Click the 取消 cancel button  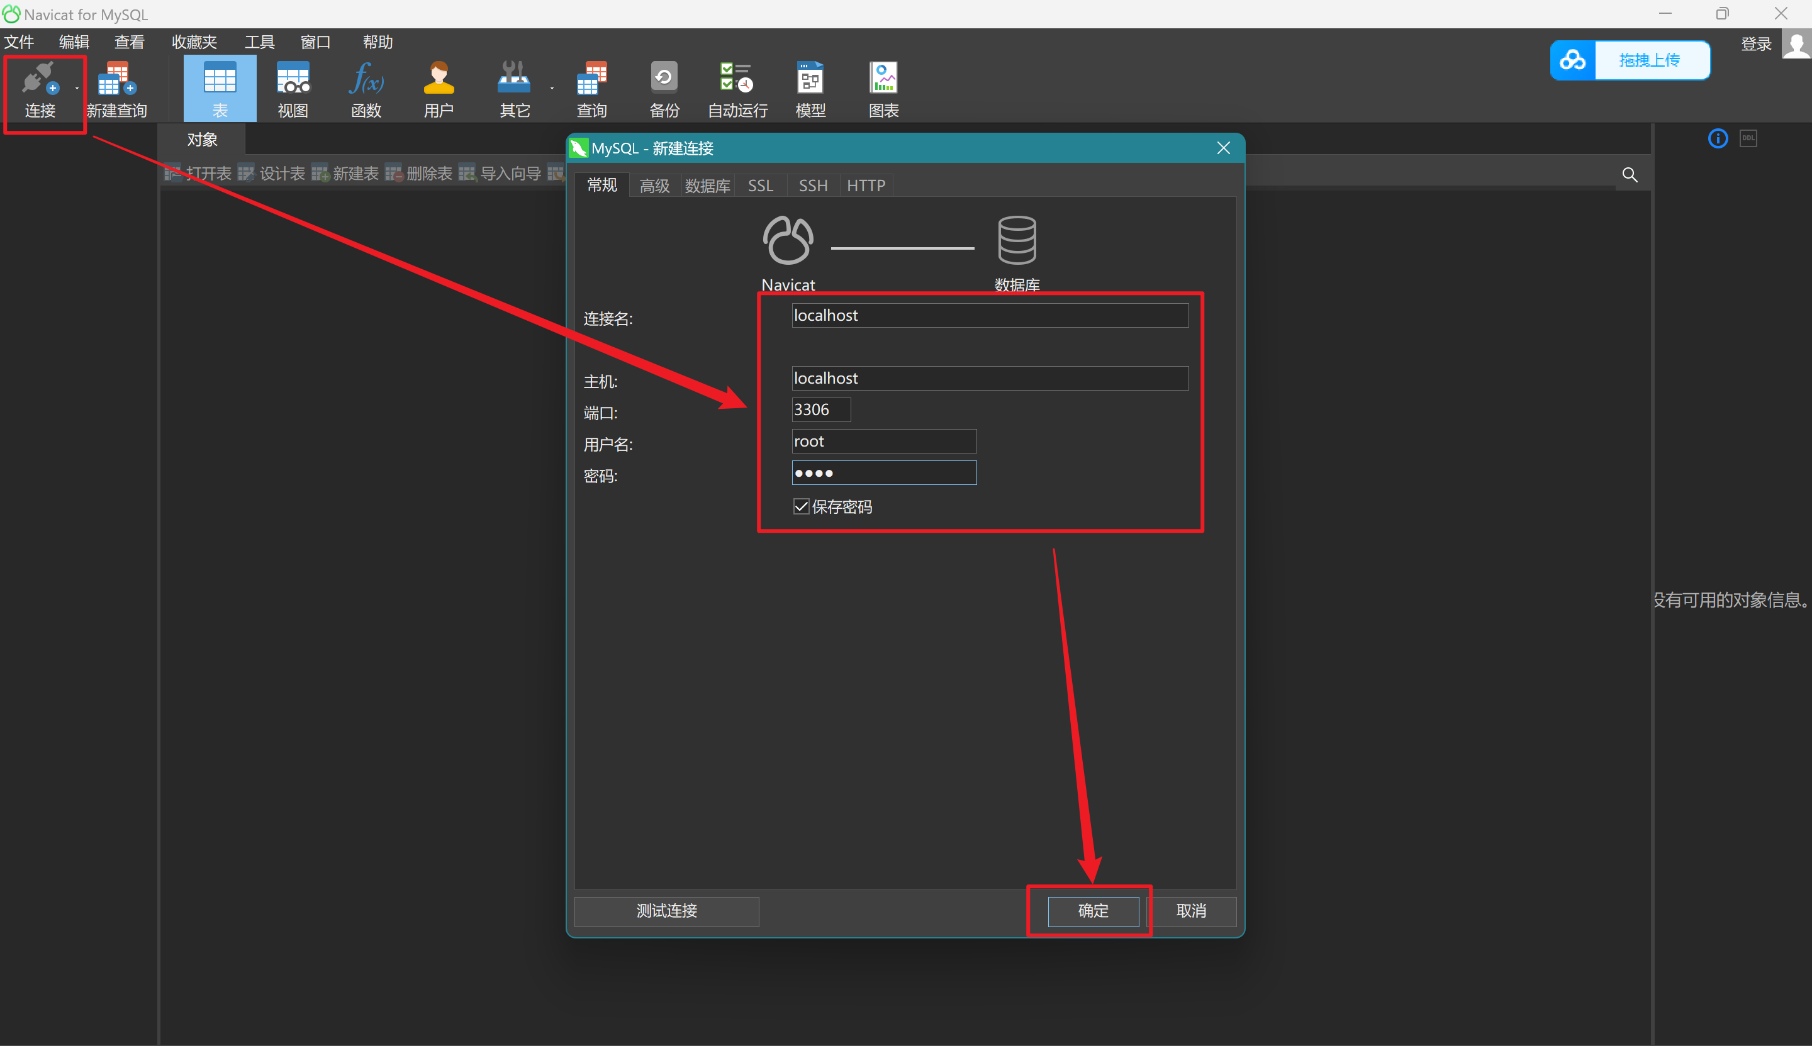click(1191, 911)
